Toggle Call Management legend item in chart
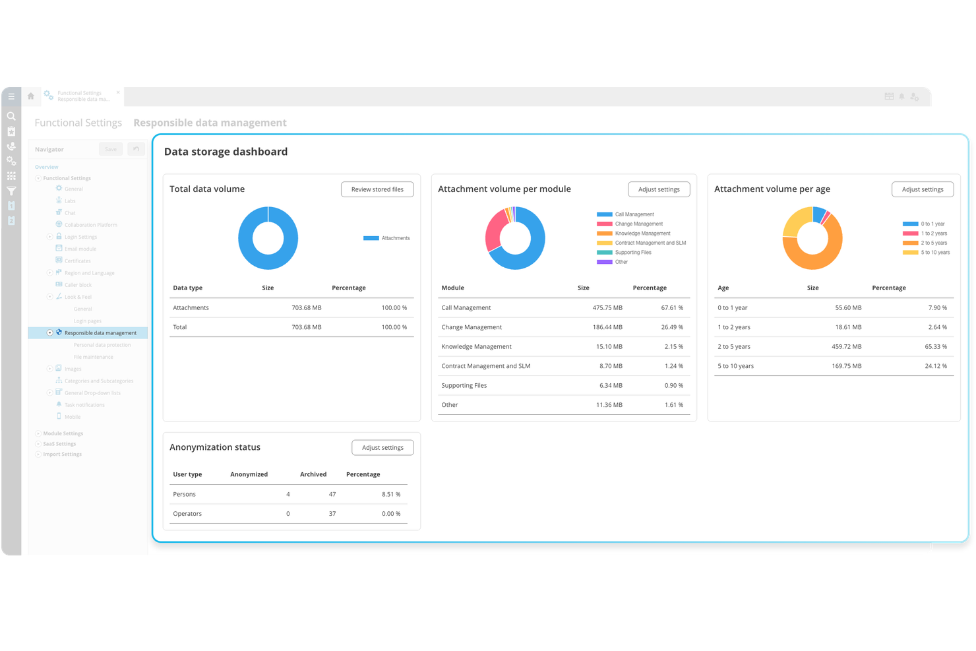Viewport: 976px width, 651px height. click(634, 214)
